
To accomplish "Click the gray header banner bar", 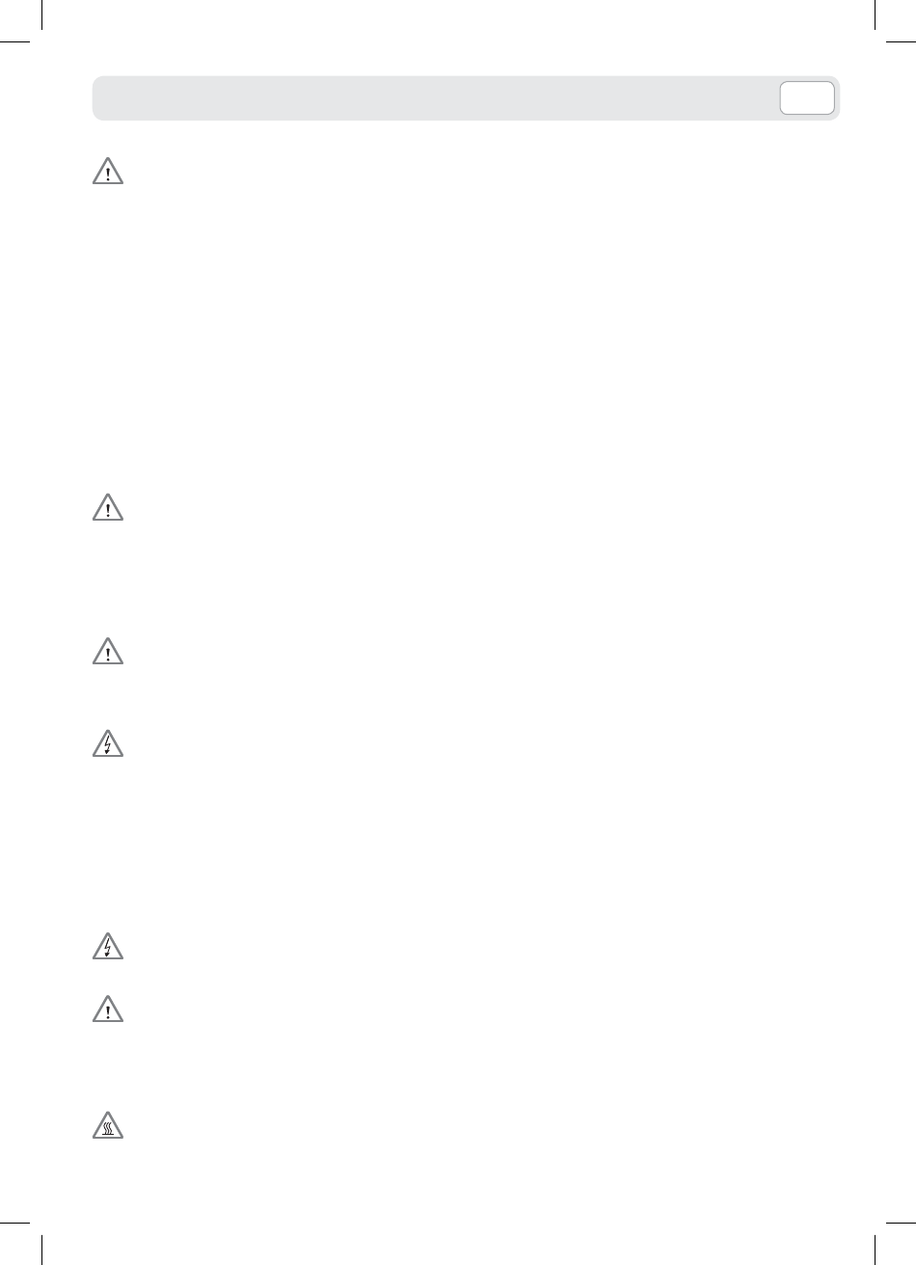I will 466,98.
